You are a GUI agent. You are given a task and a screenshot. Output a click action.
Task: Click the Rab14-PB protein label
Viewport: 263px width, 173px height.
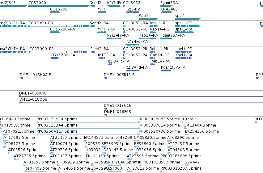coord(159,49)
